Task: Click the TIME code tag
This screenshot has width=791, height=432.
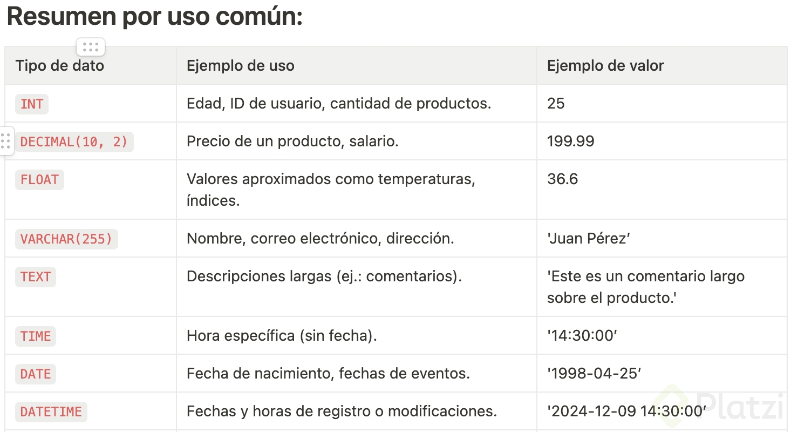Action: click(36, 336)
